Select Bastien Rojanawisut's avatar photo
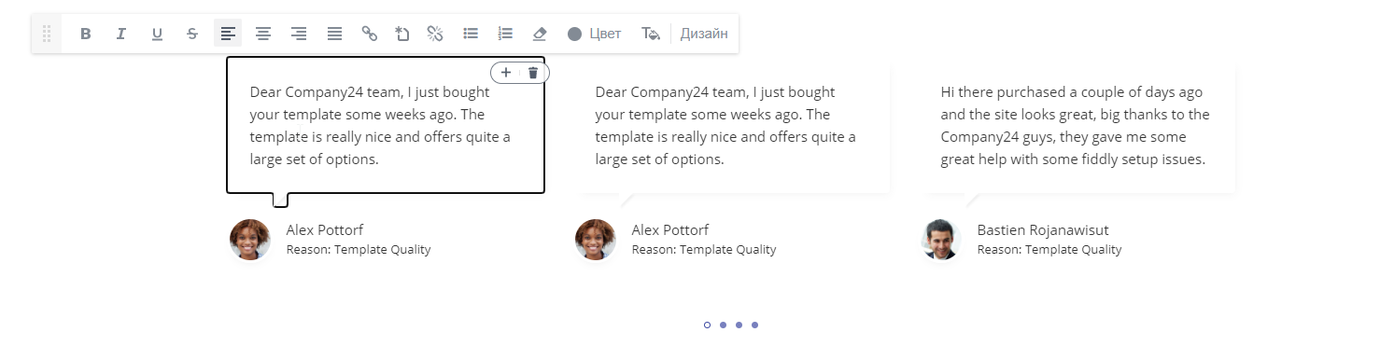This screenshot has height=346, width=1394. tap(941, 240)
